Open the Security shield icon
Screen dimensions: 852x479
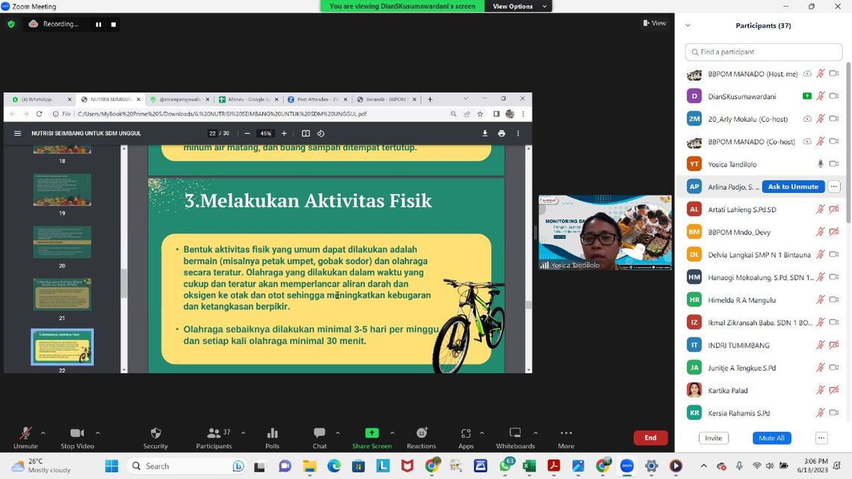(x=155, y=433)
